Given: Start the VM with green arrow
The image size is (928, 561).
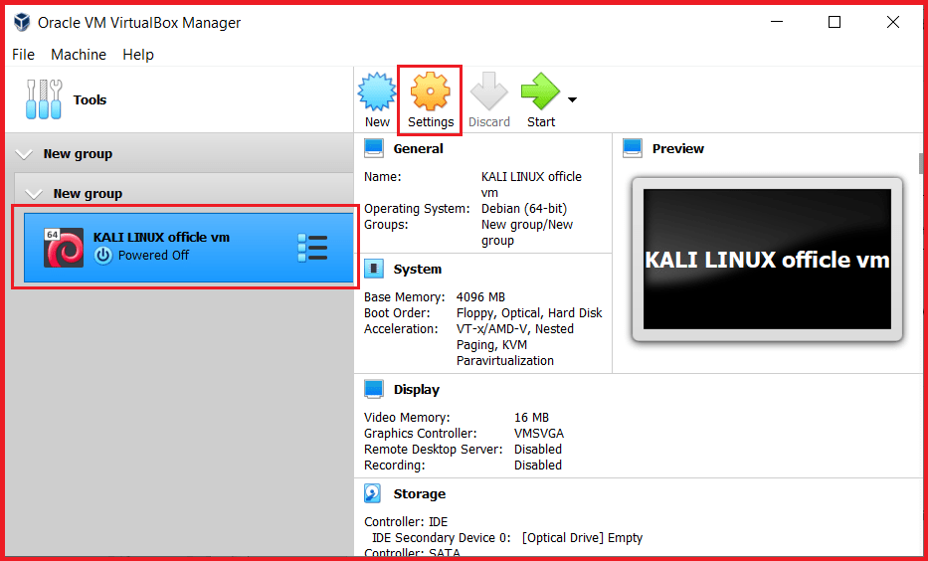Looking at the screenshot, I should (x=540, y=92).
